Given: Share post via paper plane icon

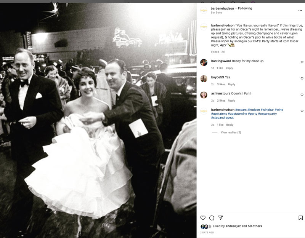Looking at the screenshot, I should (220, 217).
